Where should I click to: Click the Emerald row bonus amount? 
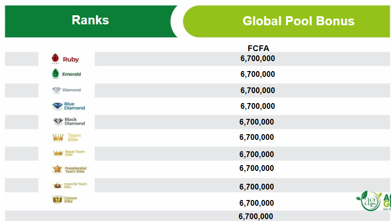pyautogui.click(x=257, y=74)
